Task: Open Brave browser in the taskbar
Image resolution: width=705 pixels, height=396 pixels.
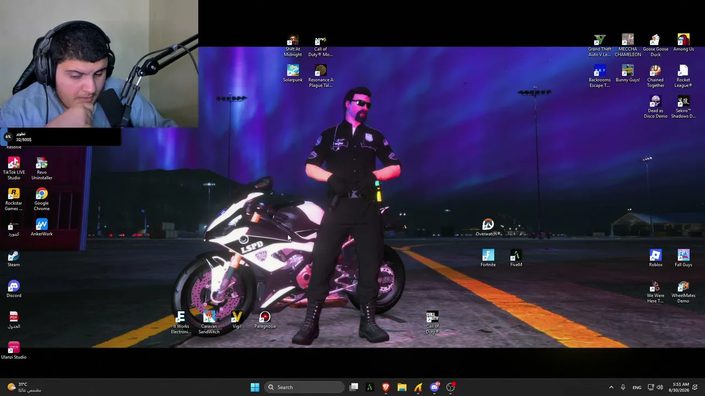Action: coord(386,387)
